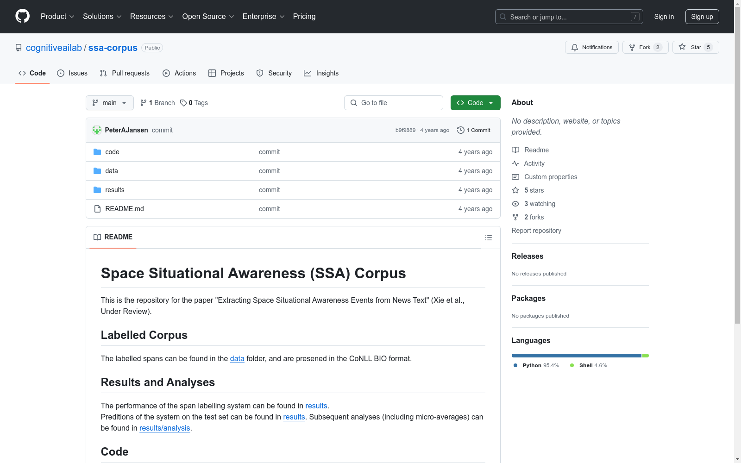This screenshot has height=463, width=741.
Task: Click the commit history clock icon
Action: 460,130
